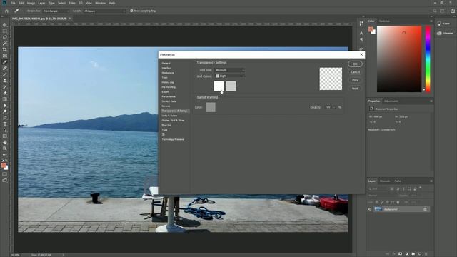Screen dimensions: 457x257
Task: Select the Rectangular Marquee tool
Action: [x=5, y=31]
